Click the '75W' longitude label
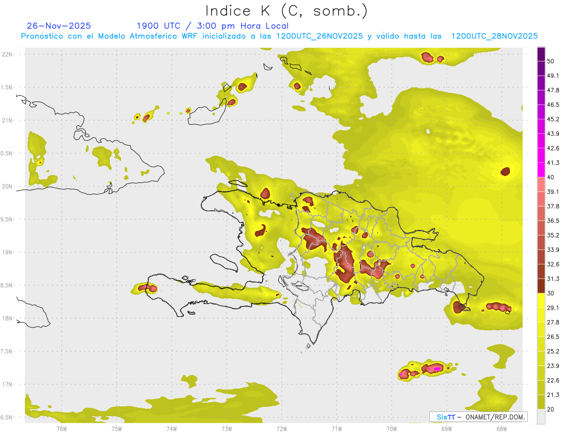 116,428
